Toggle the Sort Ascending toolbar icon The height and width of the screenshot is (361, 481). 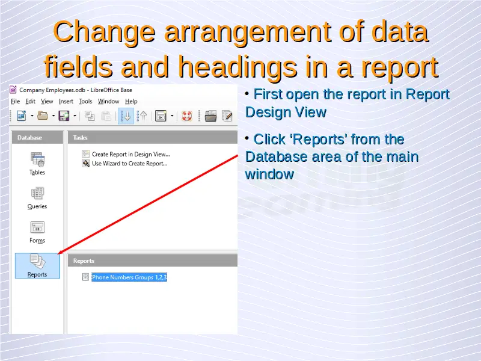126,116
